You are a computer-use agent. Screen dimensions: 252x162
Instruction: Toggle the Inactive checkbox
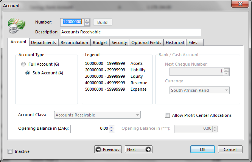coord(10,151)
